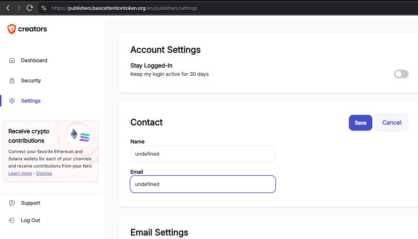Open Support page

[x=30, y=203]
